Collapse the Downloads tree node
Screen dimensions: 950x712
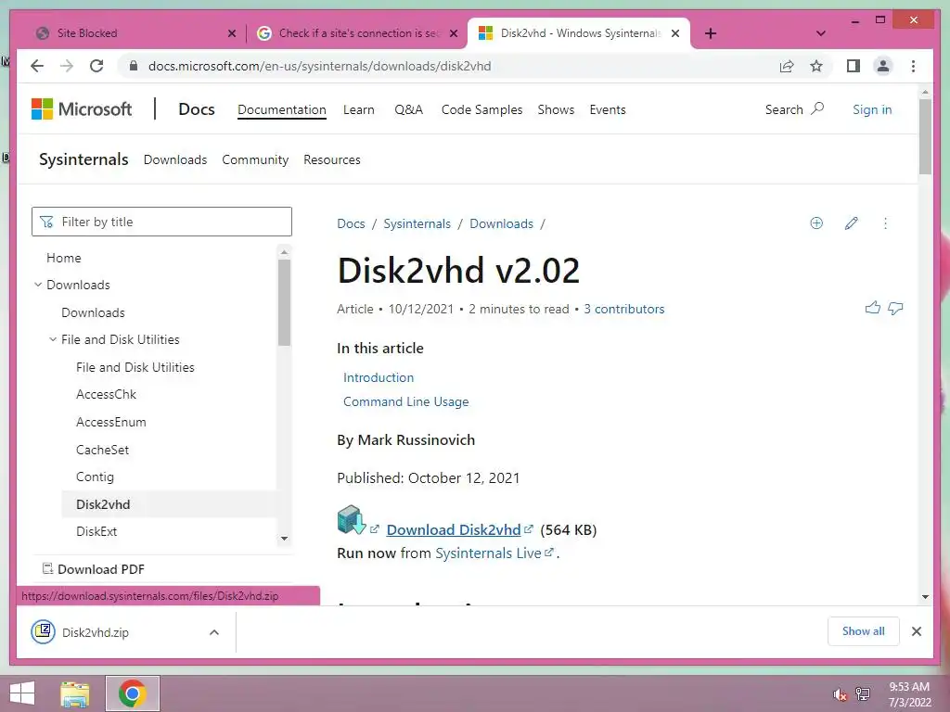click(38, 285)
